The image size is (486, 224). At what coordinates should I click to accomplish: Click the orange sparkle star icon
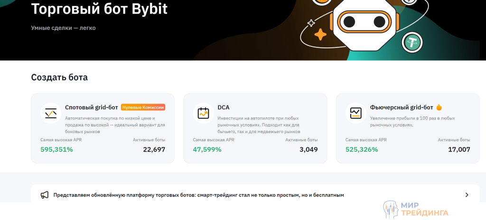(x=320, y=35)
